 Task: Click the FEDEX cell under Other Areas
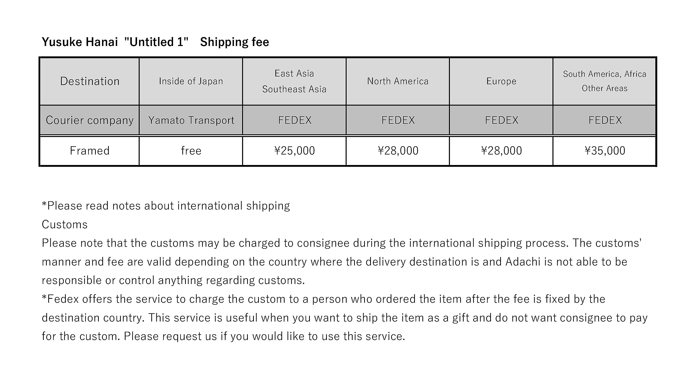[x=604, y=120]
